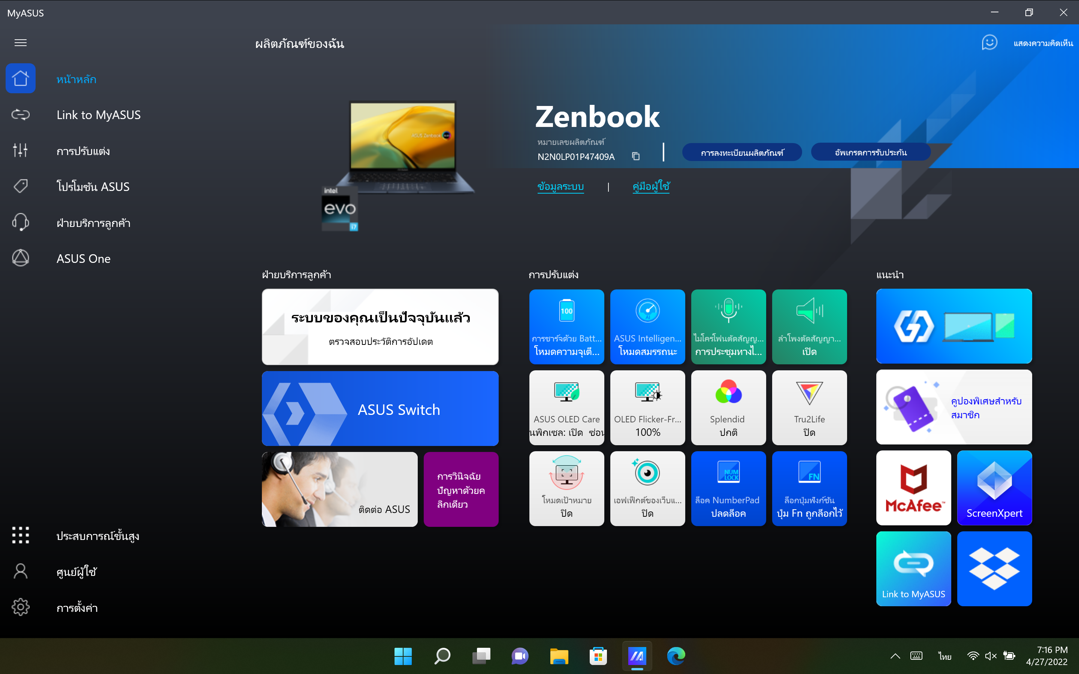Open the ScreenXpert tile

point(994,488)
